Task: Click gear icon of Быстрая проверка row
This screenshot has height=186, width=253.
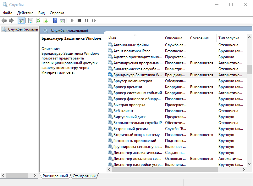Action: coord(110,105)
